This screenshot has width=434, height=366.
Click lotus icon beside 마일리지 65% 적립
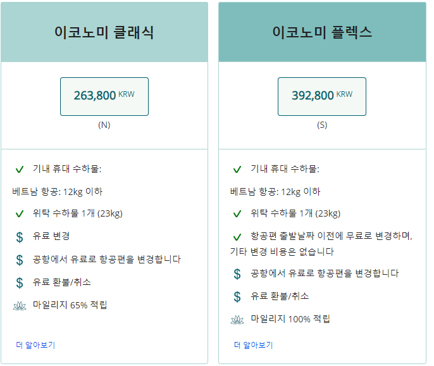[20, 306]
